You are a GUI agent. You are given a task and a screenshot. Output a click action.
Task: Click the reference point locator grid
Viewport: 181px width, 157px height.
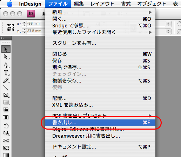10,27
